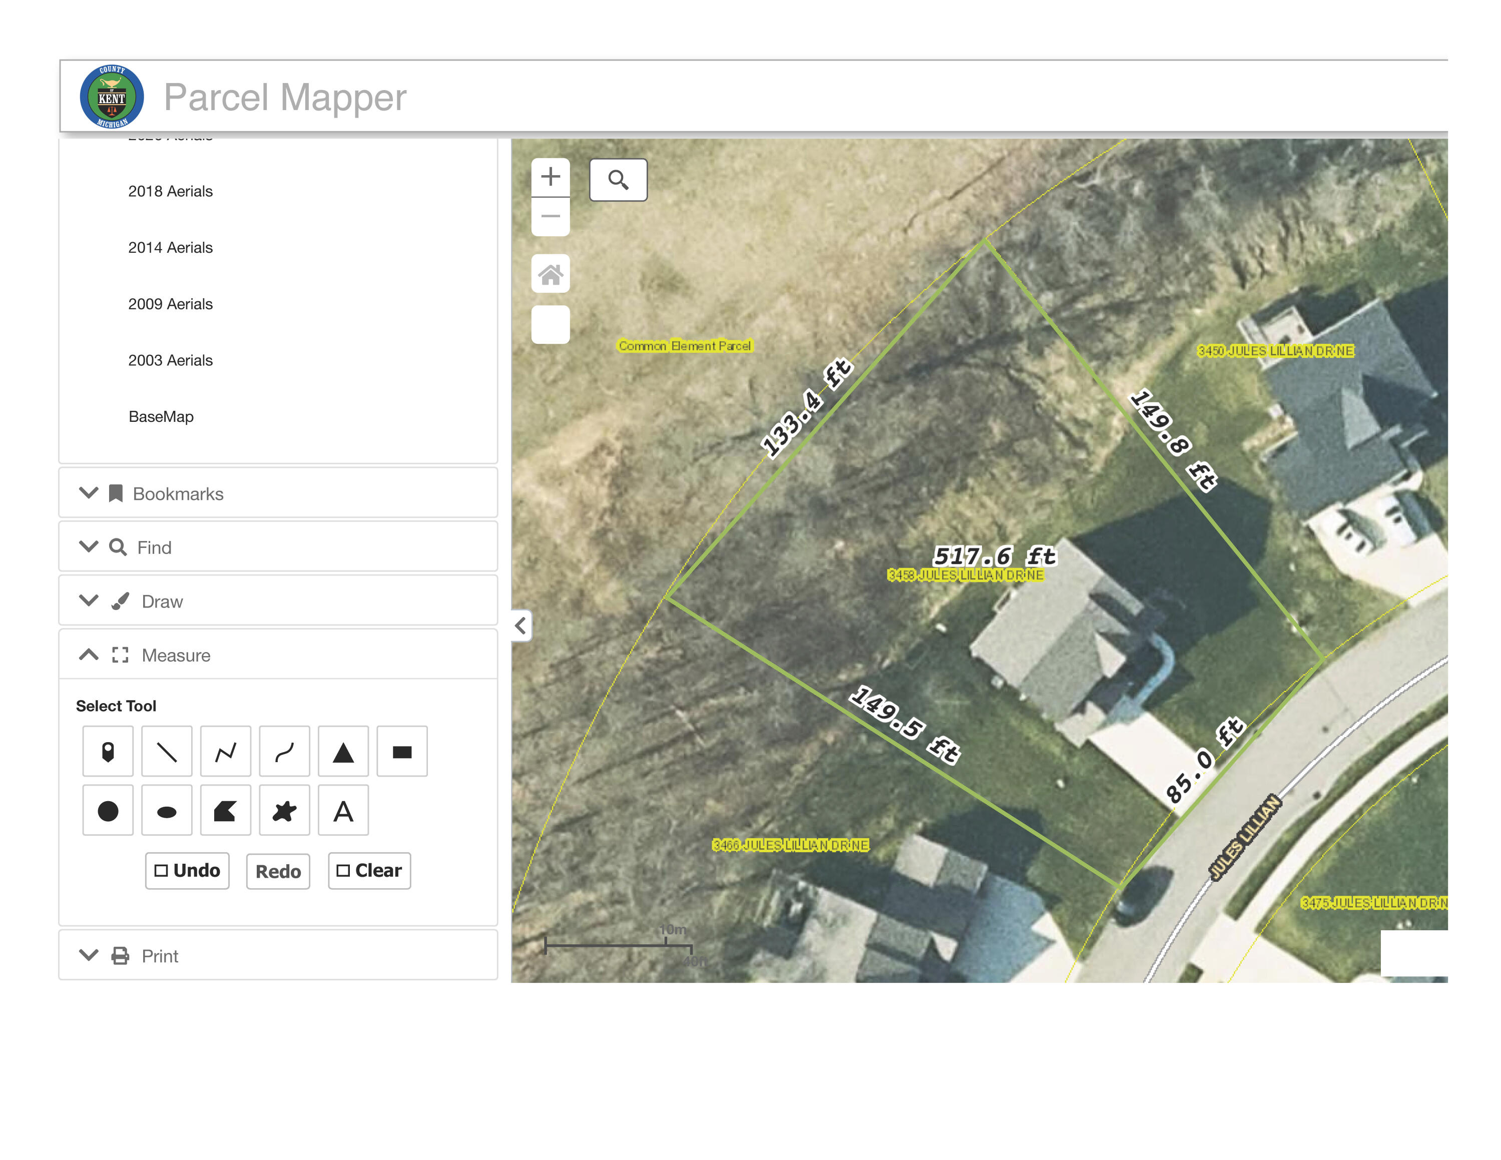Select the rectangle measure tool
Image resolution: width=1501 pixels, height=1160 pixels.
[402, 751]
